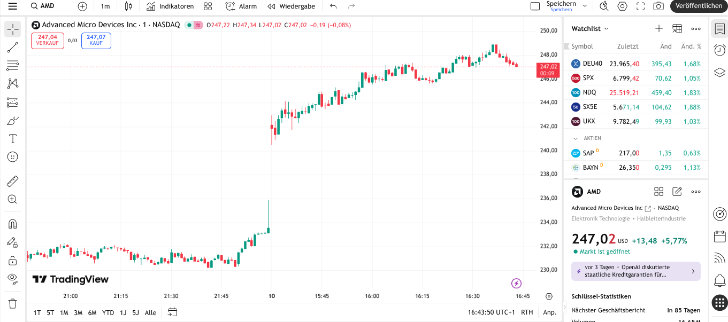Open the Alarm creation dialog
This screenshot has width=728, height=322.
click(x=241, y=6)
